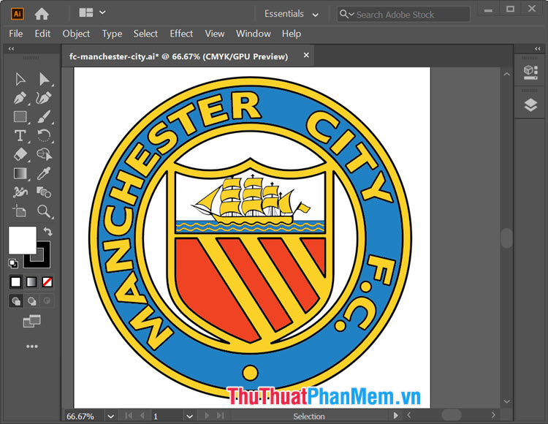Pick the Paintbrush tool
The height and width of the screenshot is (424, 548).
pyautogui.click(x=44, y=117)
